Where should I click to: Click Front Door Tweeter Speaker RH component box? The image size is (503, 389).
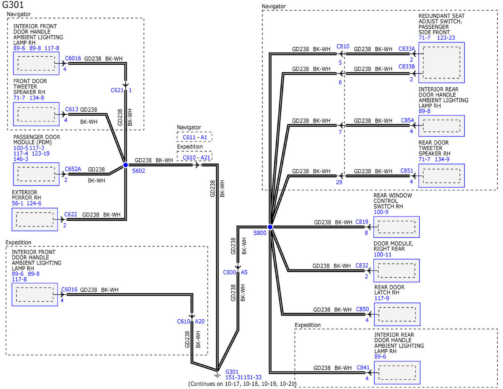[x=36, y=114]
